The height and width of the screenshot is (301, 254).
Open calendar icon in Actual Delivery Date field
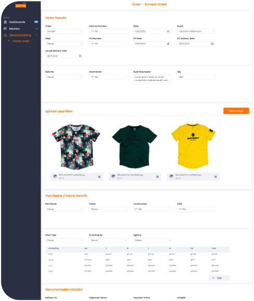[x=80, y=56]
